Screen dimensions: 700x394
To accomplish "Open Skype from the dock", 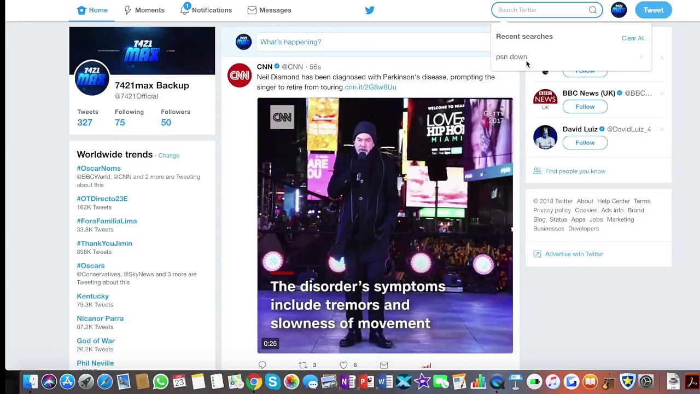I will point(272,381).
